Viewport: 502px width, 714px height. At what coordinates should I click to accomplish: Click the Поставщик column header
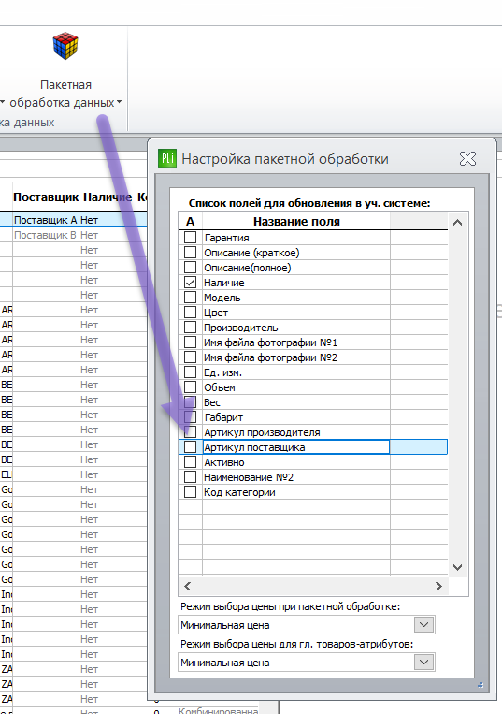click(46, 197)
